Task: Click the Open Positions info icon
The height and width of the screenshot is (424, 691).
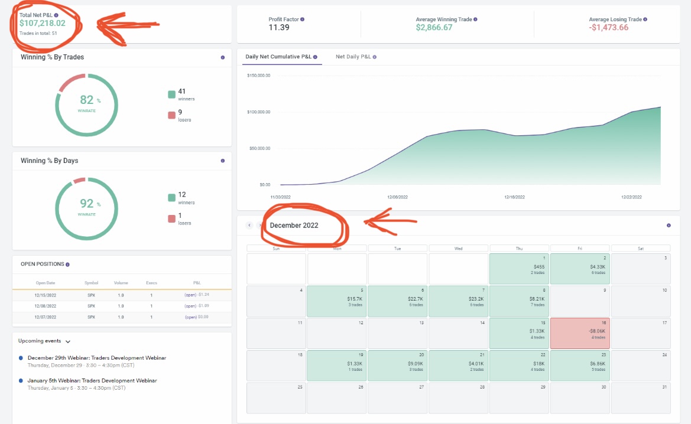Action: click(67, 265)
